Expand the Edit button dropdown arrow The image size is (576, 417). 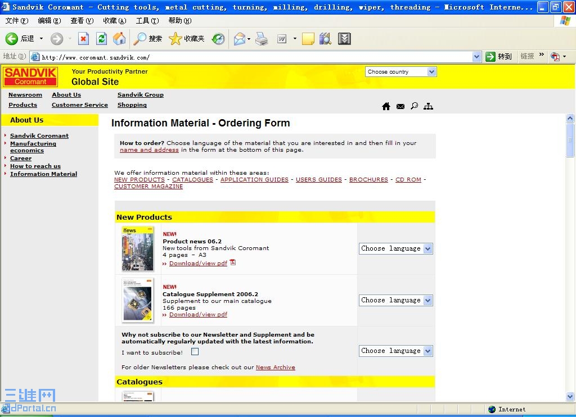coord(295,39)
